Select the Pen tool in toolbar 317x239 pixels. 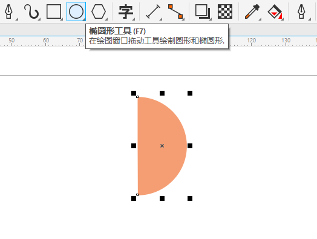pyautogui.click(x=8, y=11)
